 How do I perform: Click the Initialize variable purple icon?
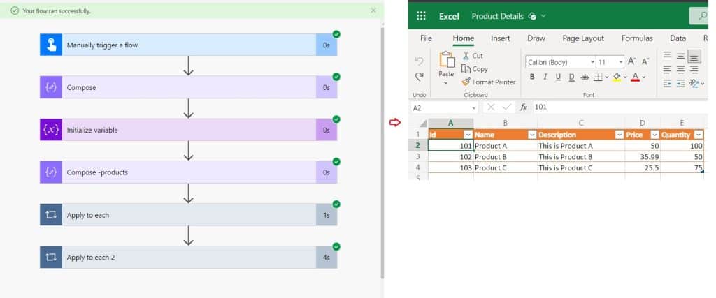51,130
